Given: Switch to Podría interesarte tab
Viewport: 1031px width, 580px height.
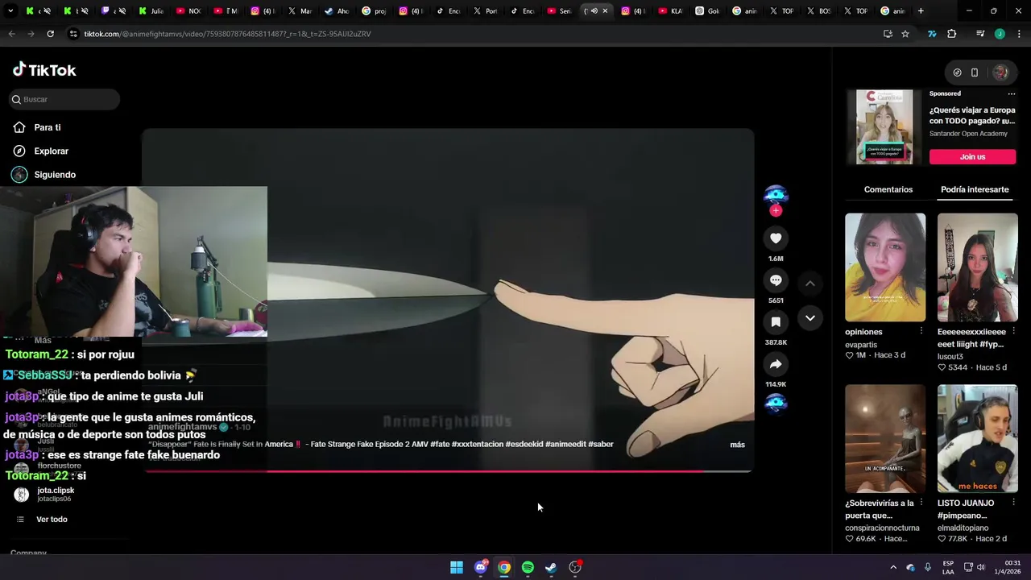Looking at the screenshot, I should [x=975, y=189].
